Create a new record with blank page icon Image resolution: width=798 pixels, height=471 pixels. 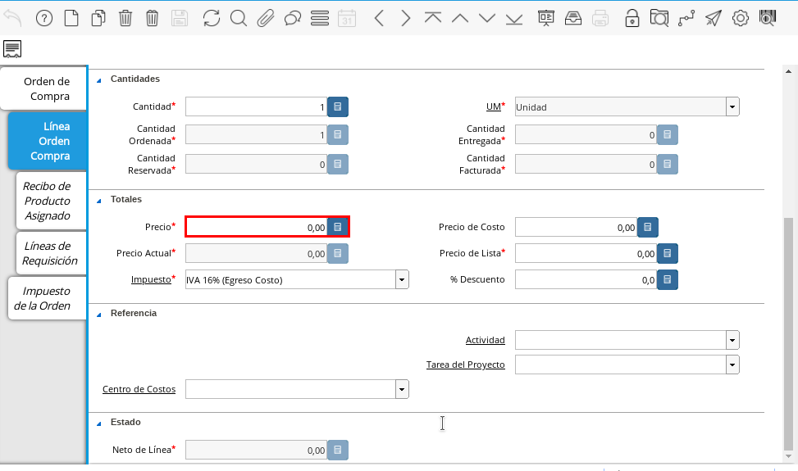[x=71, y=19]
